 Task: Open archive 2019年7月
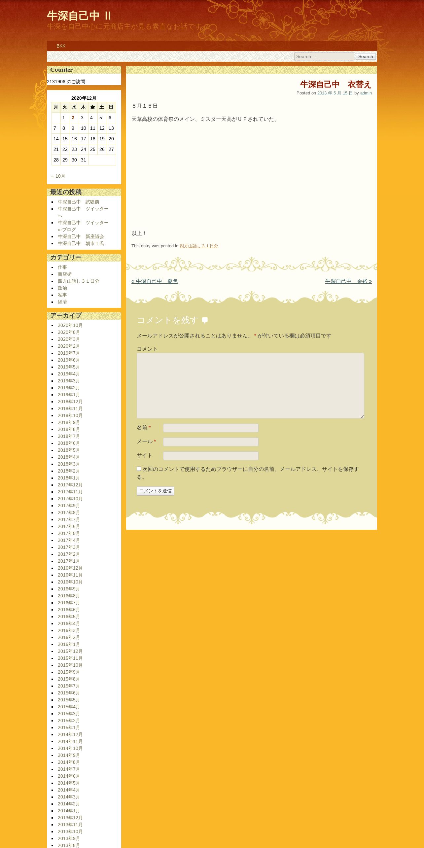(x=69, y=353)
